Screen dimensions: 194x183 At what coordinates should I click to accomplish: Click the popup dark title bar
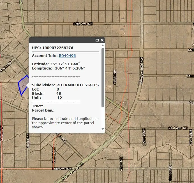pyautogui.click(x=62, y=40)
